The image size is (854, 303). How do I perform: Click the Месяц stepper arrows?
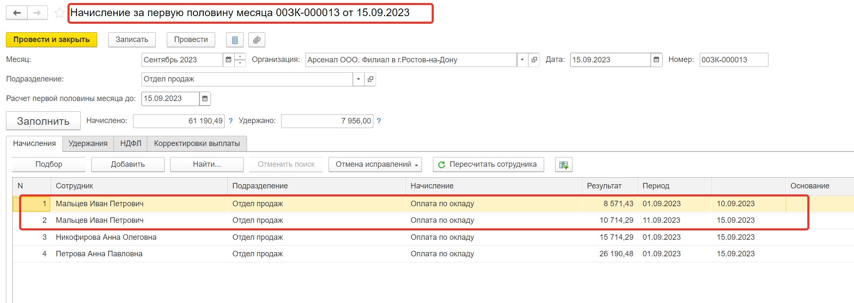(x=240, y=60)
